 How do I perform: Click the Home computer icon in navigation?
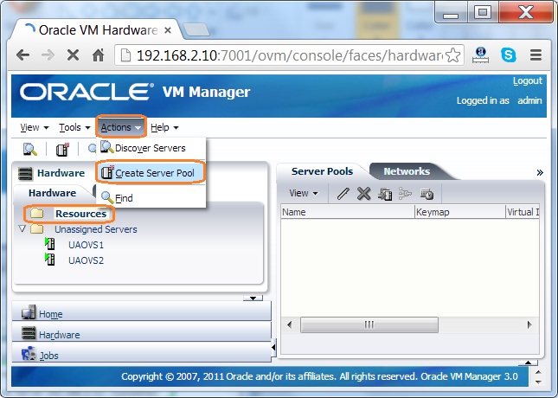pos(29,311)
